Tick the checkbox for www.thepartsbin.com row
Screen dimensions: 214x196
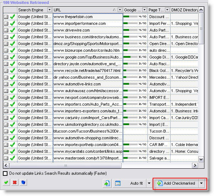pyautogui.click(x=6, y=17)
